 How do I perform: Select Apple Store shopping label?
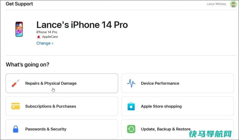point(161,106)
